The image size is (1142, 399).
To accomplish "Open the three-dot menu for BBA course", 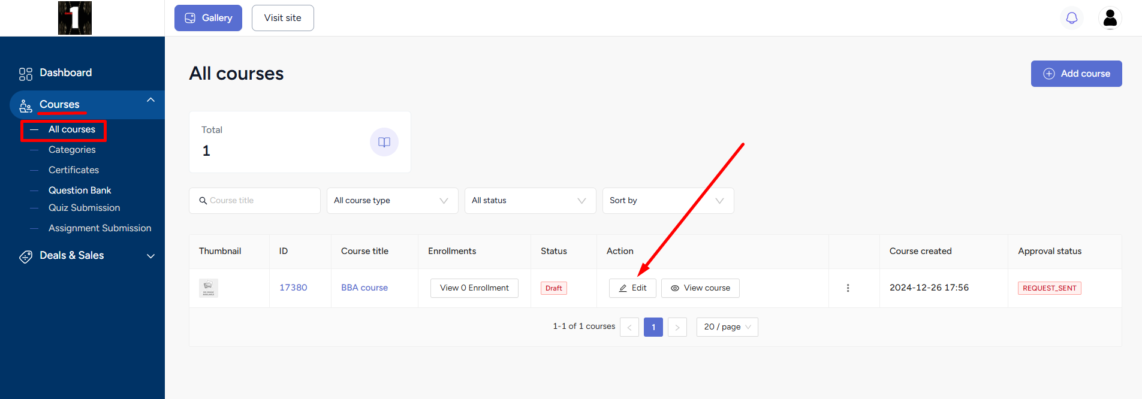I will point(848,288).
